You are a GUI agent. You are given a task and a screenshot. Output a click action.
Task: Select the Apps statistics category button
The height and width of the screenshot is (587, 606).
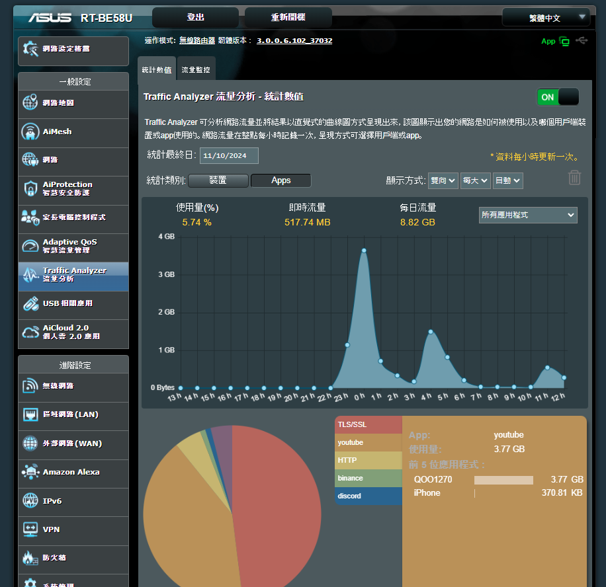click(281, 180)
